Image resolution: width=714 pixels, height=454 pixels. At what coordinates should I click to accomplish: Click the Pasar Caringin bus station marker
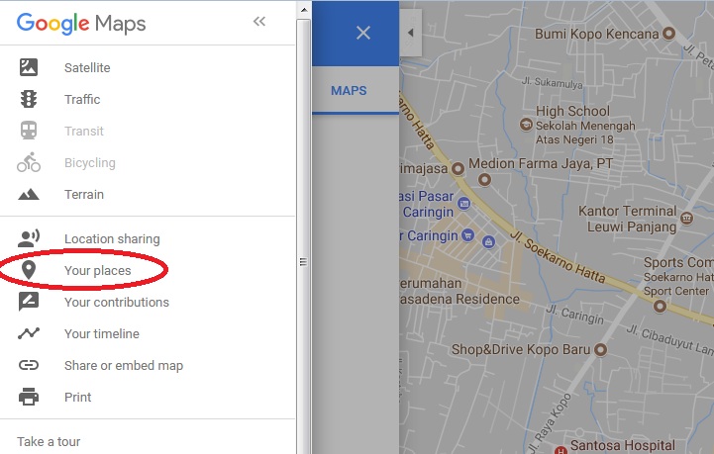click(464, 203)
